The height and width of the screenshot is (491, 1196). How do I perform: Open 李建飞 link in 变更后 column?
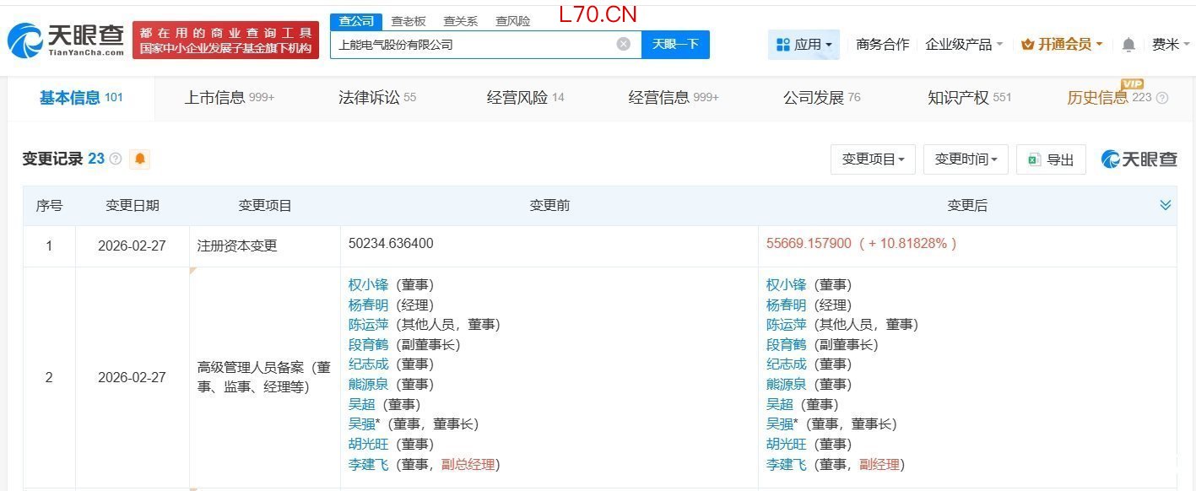coord(786,464)
